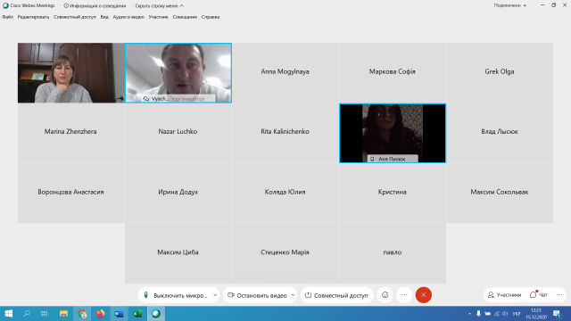Select the woman's video thumbnail in the first tile

tap(71, 73)
